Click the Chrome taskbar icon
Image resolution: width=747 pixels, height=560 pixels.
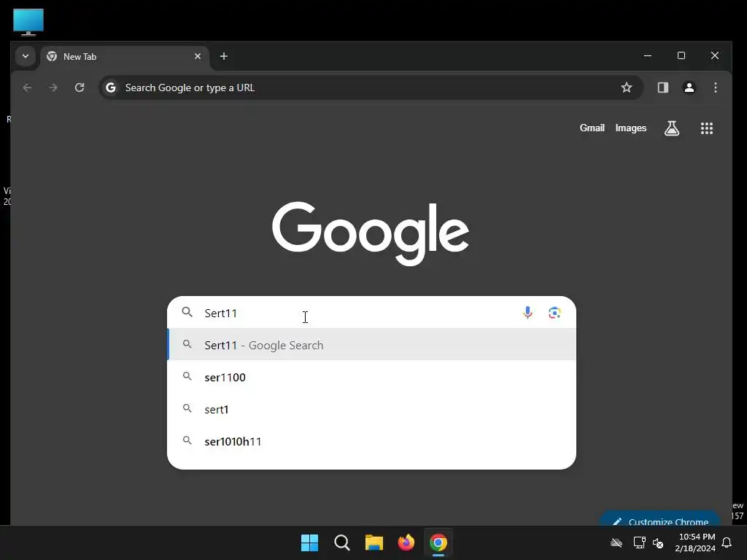[438, 542]
